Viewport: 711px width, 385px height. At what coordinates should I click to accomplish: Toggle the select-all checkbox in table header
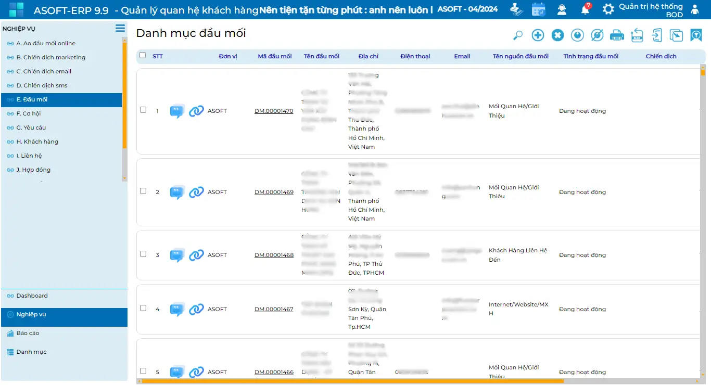point(143,56)
